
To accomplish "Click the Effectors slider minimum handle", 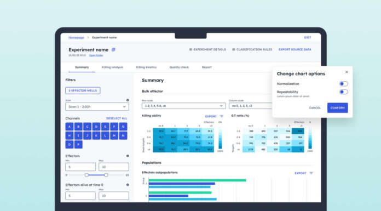I will point(86,175).
